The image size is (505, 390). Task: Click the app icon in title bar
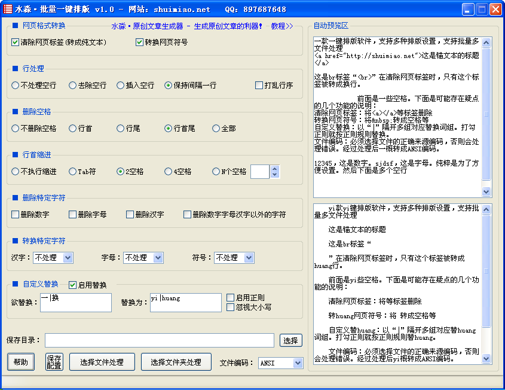[x=7, y=9]
